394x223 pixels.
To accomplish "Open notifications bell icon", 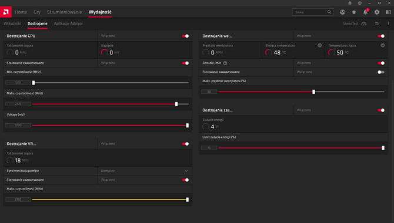I will (365, 12).
